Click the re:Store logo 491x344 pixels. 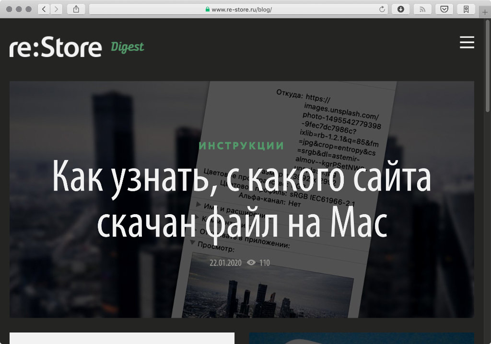tap(56, 48)
